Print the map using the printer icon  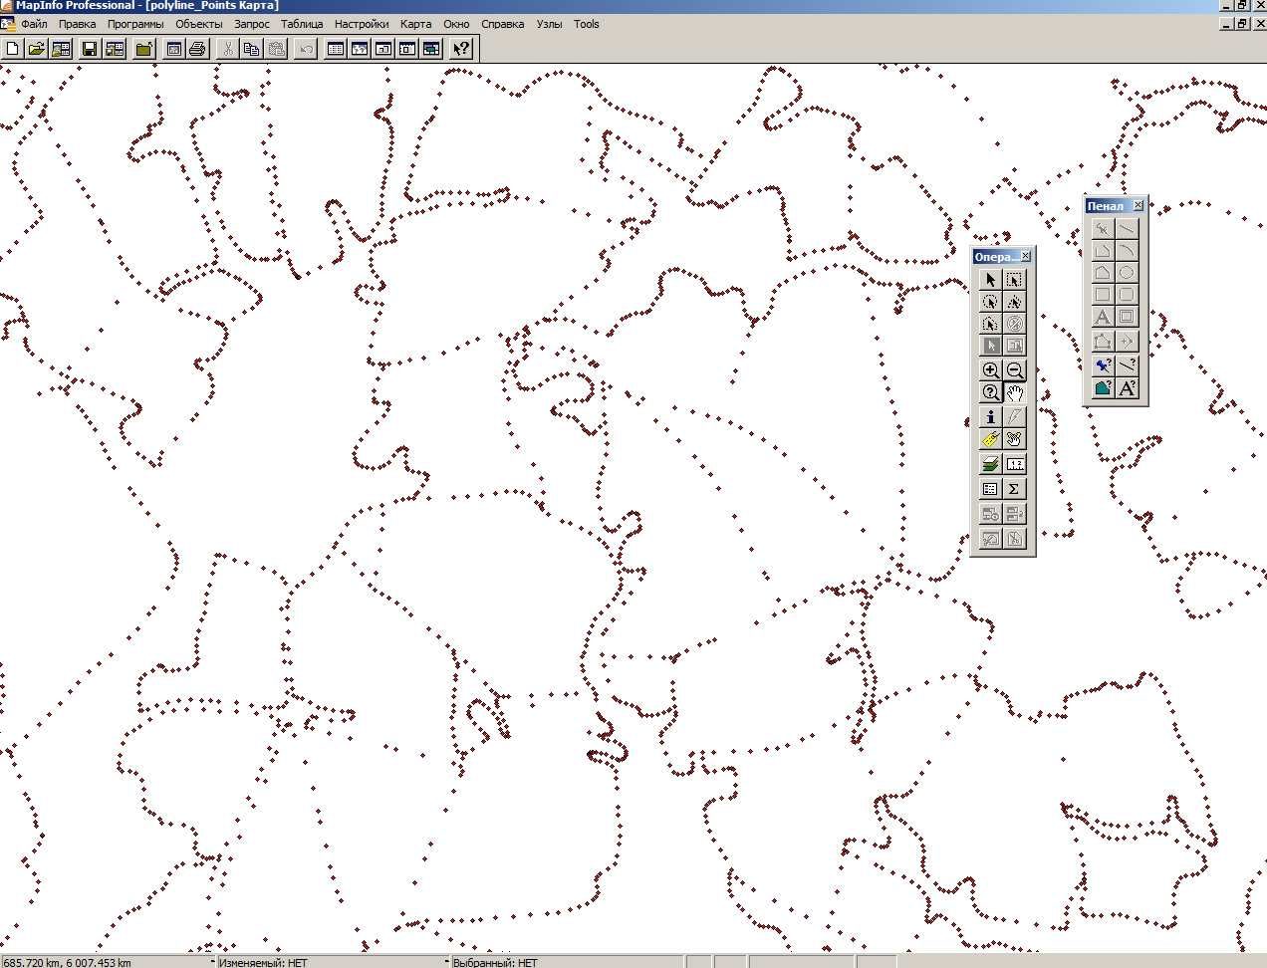tap(197, 48)
